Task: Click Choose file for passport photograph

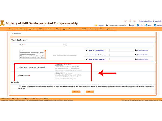Action: coord(59,65)
